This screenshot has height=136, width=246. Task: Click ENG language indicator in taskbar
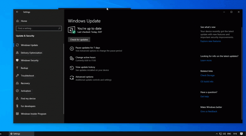[229, 134]
